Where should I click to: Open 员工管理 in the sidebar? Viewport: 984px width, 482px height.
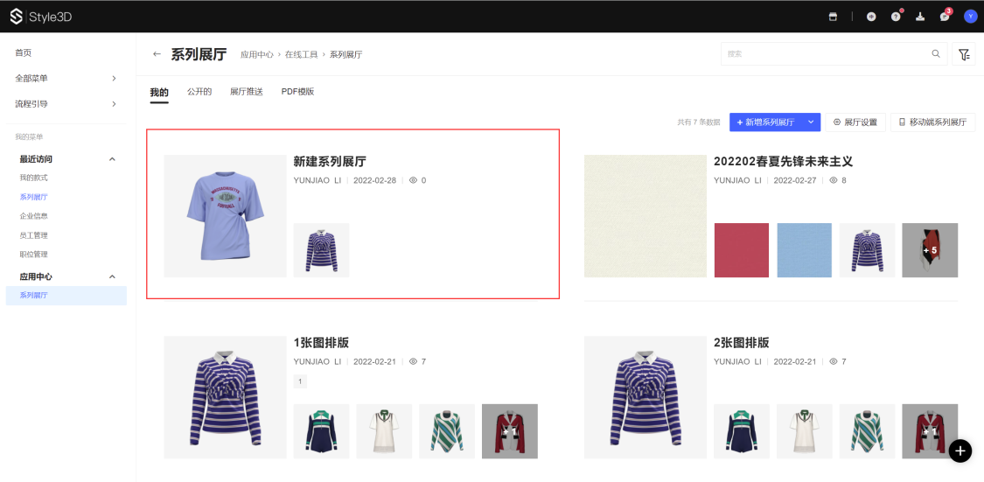(34, 235)
